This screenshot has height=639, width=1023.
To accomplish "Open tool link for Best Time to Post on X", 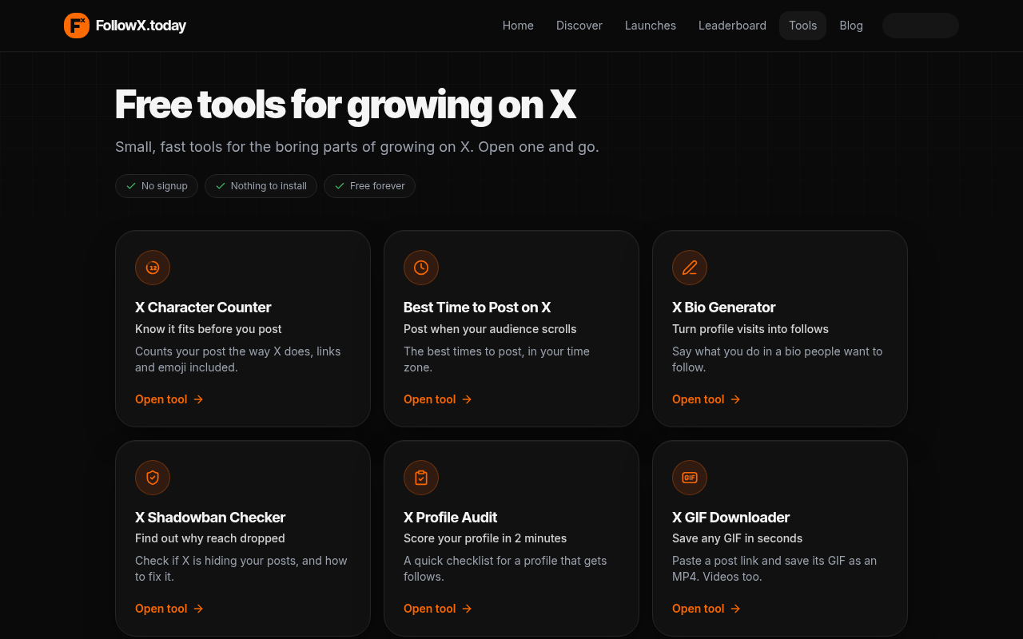I will click(438, 399).
